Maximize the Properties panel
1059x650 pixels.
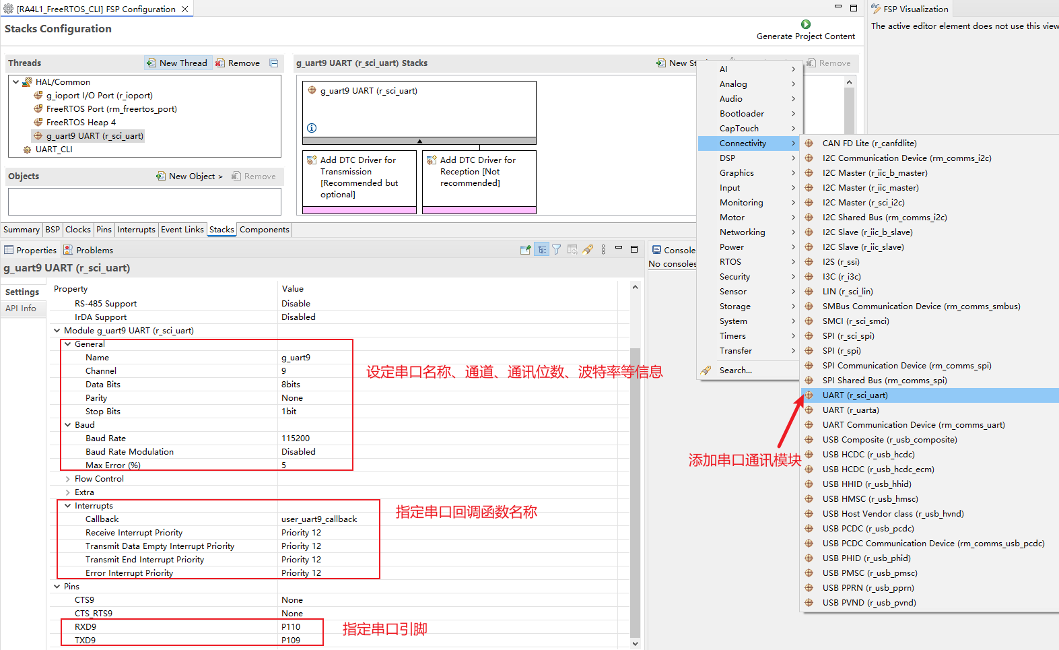coord(634,249)
